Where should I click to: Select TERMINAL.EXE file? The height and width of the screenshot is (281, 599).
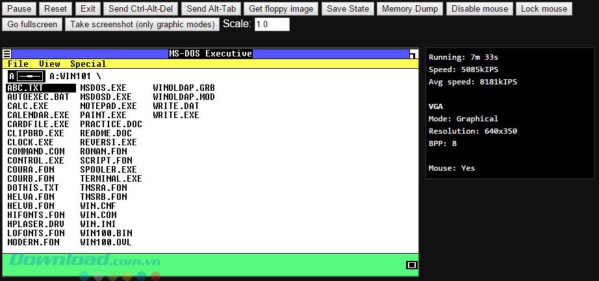111,178
